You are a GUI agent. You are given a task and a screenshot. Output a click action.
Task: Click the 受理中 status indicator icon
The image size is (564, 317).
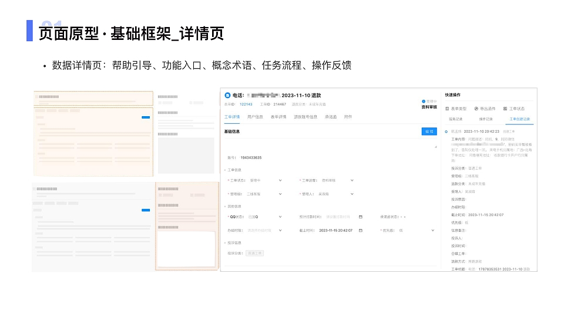tap(424, 102)
